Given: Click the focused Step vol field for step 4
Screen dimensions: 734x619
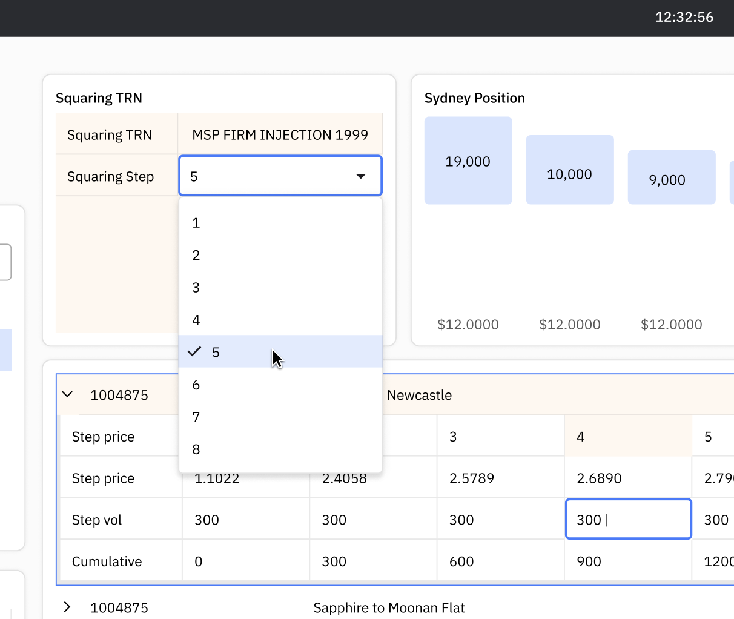Looking at the screenshot, I should tap(628, 519).
